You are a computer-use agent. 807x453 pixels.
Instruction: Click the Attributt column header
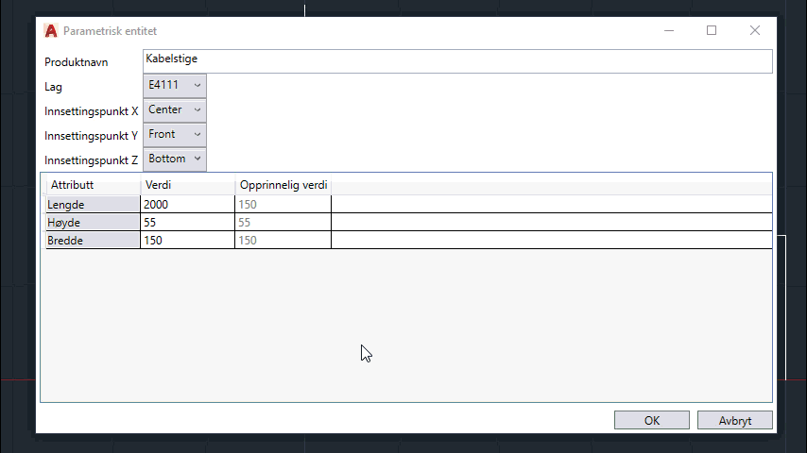pyautogui.click(x=93, y=185)
